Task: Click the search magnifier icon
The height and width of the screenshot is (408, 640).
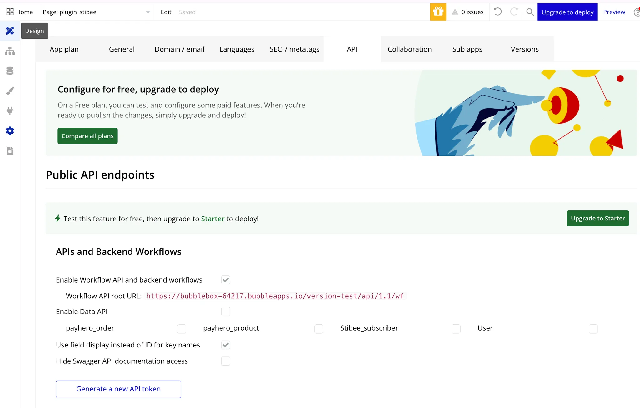Action: pos(530,12)
